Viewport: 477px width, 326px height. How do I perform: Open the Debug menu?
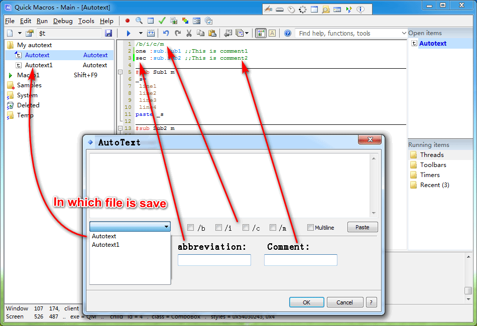point(63,21)
